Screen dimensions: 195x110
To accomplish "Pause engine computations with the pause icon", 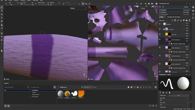I will click(x=141, y=4).
